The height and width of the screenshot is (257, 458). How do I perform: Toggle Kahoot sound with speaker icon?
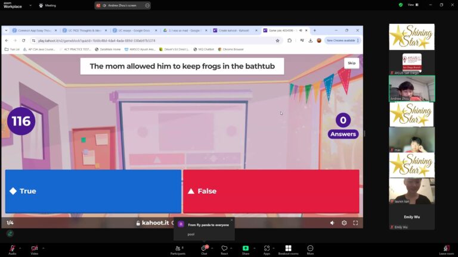pyautogui.click(x=332, y=223)
